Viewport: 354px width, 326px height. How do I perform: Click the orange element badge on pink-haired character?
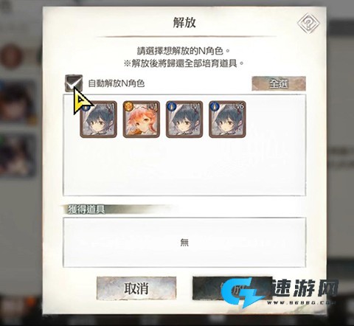[128, 106]
